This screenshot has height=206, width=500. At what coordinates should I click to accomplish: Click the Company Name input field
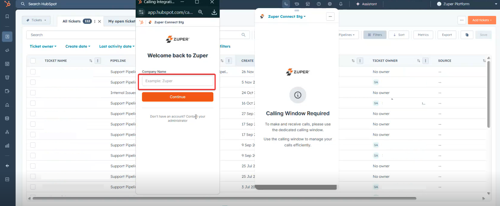tap(177, 81)
